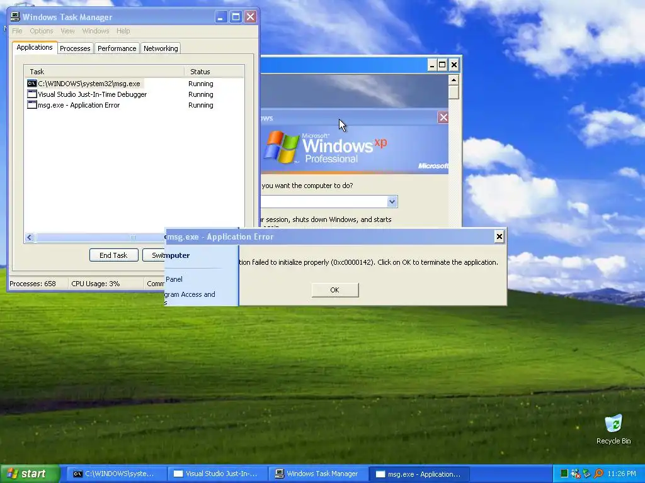Select msg.exe - Application Error task
645x483 pixels.
134,105
